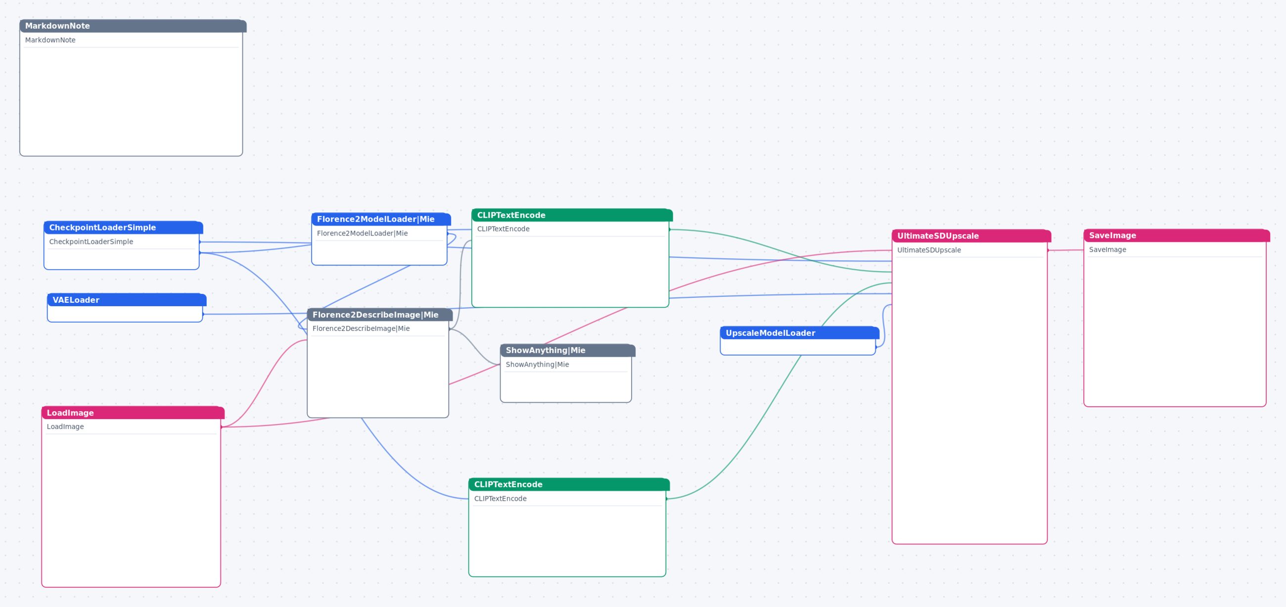The width and height of the screenshot is (1286, 607).
Task: Click the 'UltimateSDUpscale' body label text
Action: point(929,250)
